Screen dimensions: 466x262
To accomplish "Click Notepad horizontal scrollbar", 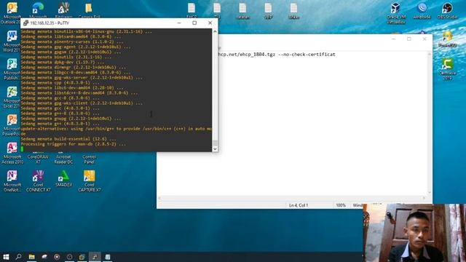I will pos(291,198).
